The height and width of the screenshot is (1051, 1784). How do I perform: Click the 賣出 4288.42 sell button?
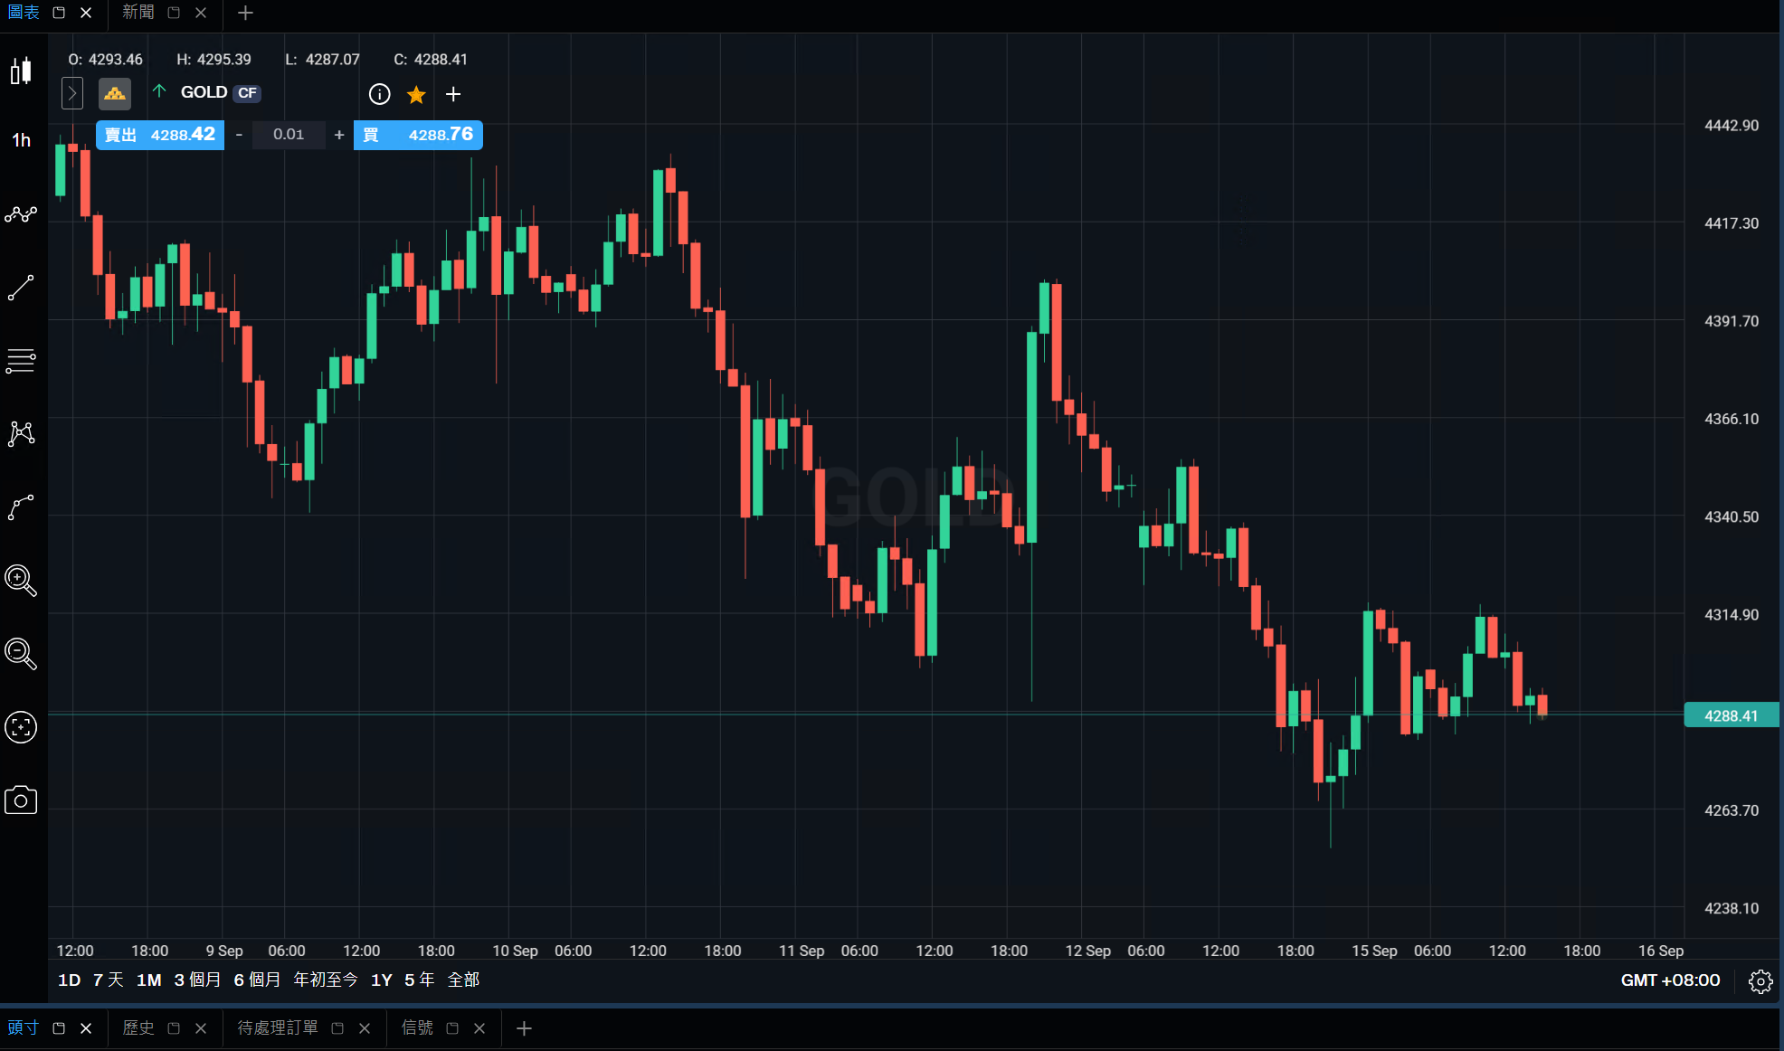pyautogui.click(x=160, y=135)
